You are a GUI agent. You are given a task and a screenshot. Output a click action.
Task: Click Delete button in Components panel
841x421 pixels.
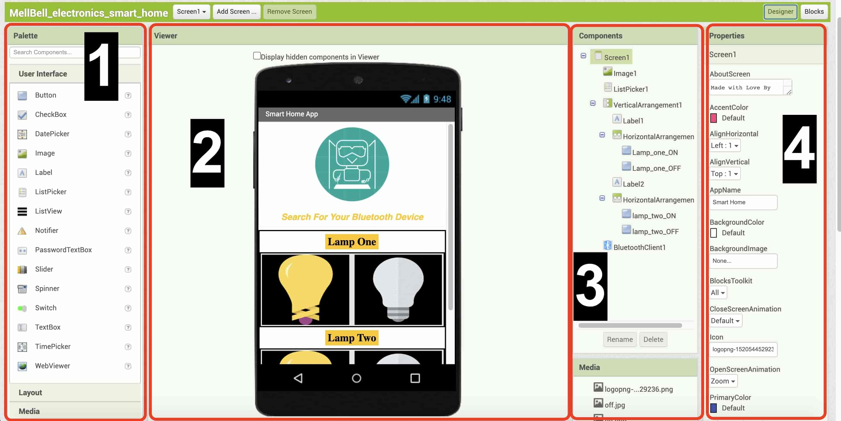[x=653, y=339]
